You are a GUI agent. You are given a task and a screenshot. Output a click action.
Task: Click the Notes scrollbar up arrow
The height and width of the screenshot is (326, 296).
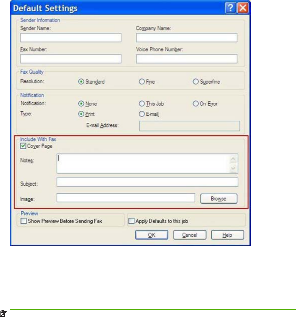[x=233, y=159]
